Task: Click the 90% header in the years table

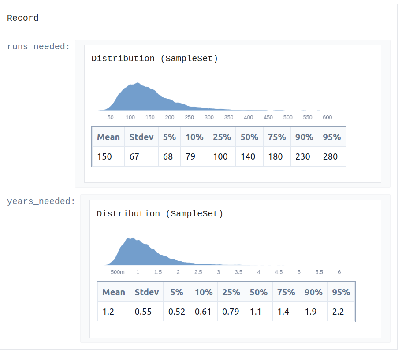Action: coord(313,292)
